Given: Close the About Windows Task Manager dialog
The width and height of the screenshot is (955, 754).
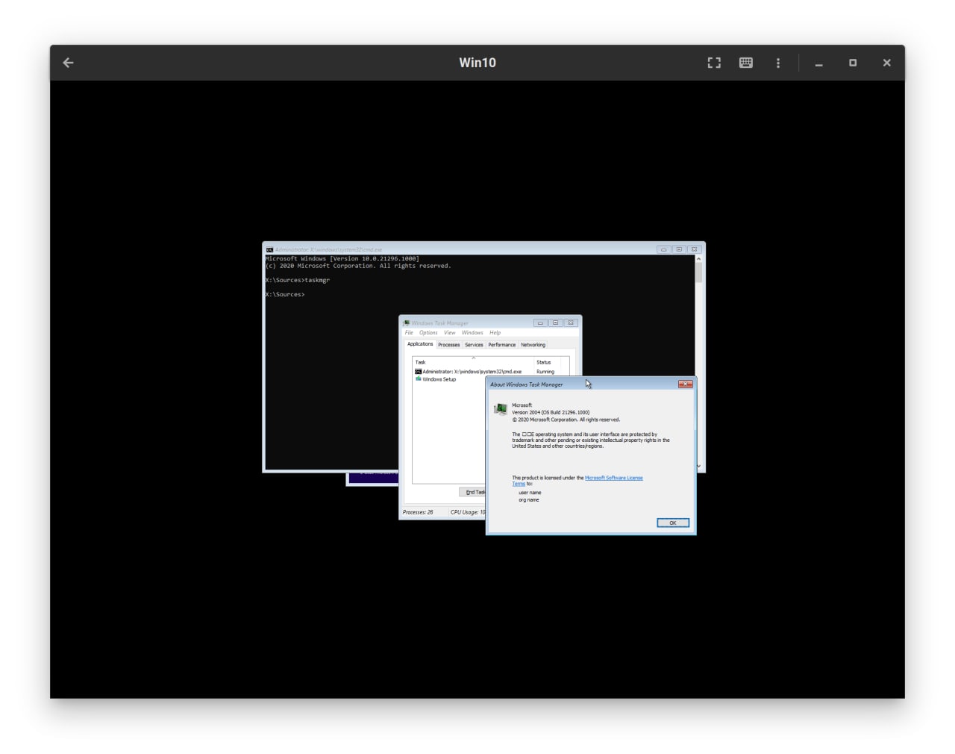Looking at the screenshot, I should tap(685, 384).
